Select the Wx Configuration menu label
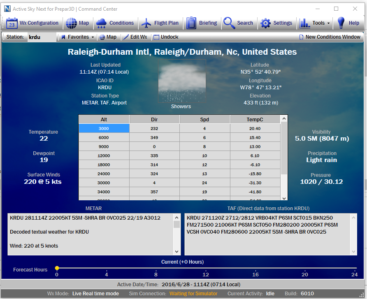367x299 pixels. point(39,23)
